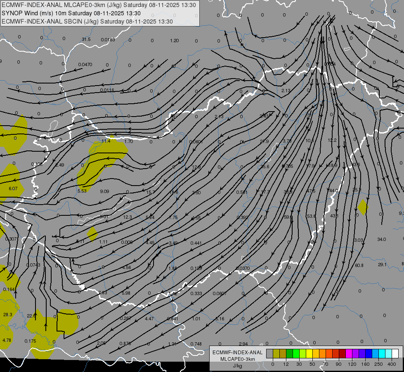Select the map value 0.0116
Image resolution: width=404 pixels, height=372 pixels.
pyautogui.click(x=107, y=90)
